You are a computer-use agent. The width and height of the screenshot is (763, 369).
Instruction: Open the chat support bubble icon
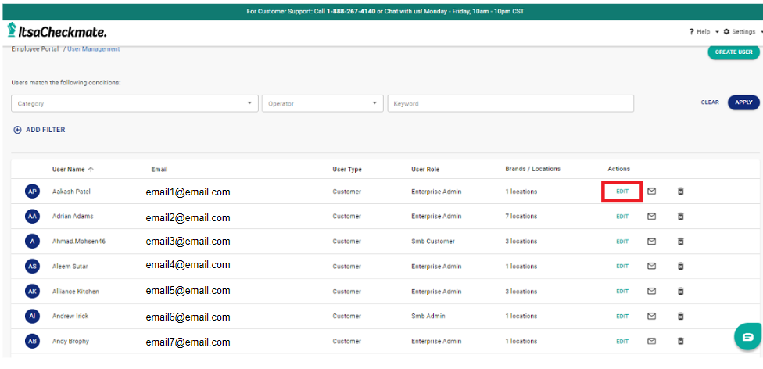pos(747,337)
